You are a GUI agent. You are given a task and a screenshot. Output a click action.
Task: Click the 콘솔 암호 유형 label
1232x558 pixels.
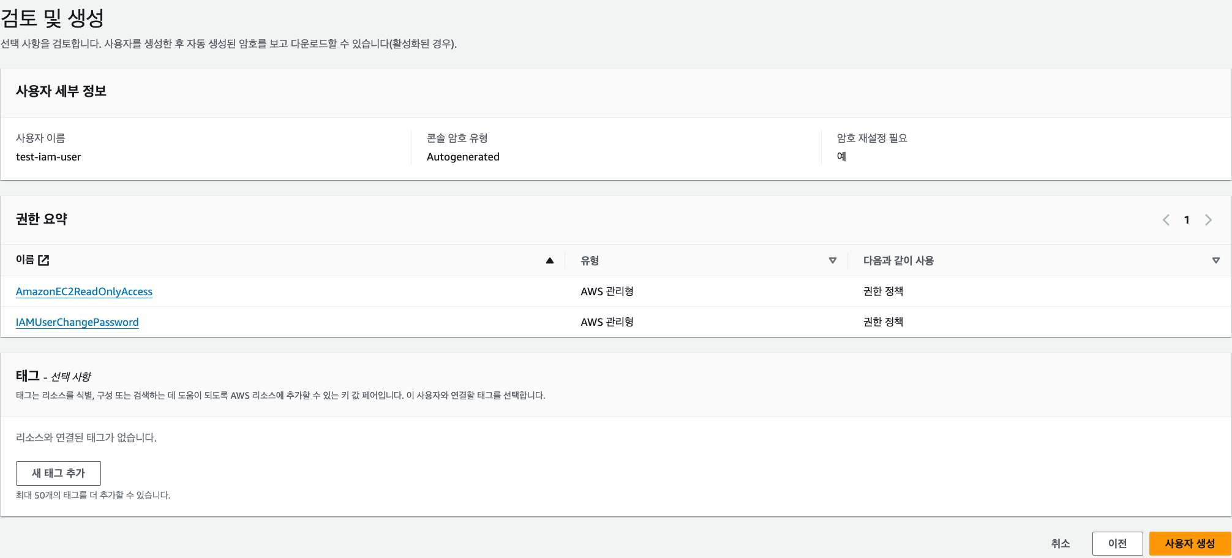tap(457, 138)
